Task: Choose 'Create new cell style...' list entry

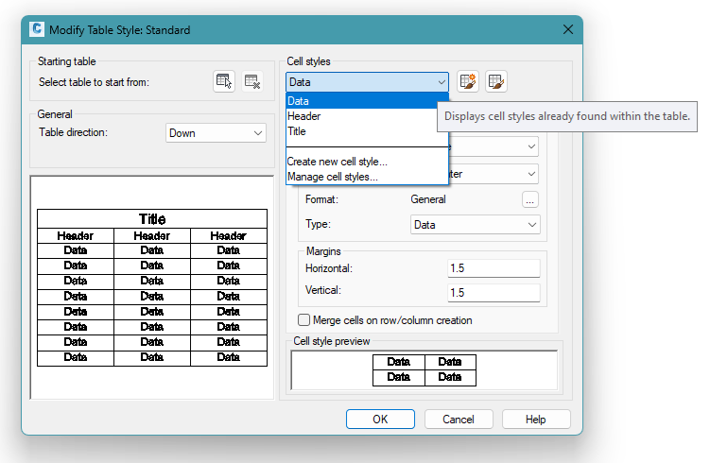Action: (x=337, y=162)
